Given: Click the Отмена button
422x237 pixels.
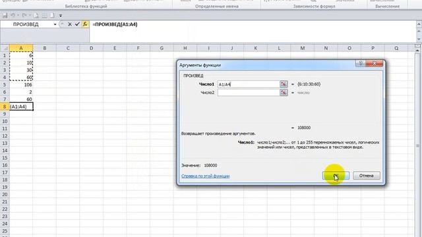Looking at the screenshot, I should click(367, 176).
